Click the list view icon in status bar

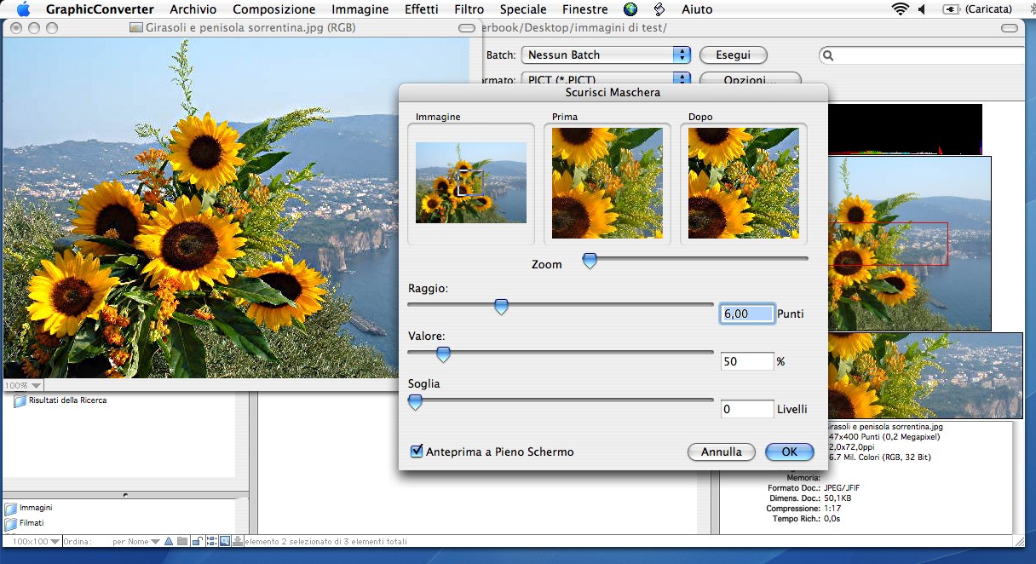click(x=211, y=541)
